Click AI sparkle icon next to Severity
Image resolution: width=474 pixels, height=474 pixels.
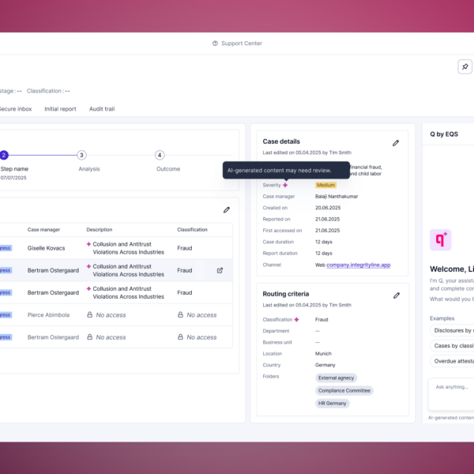(285, 185)
